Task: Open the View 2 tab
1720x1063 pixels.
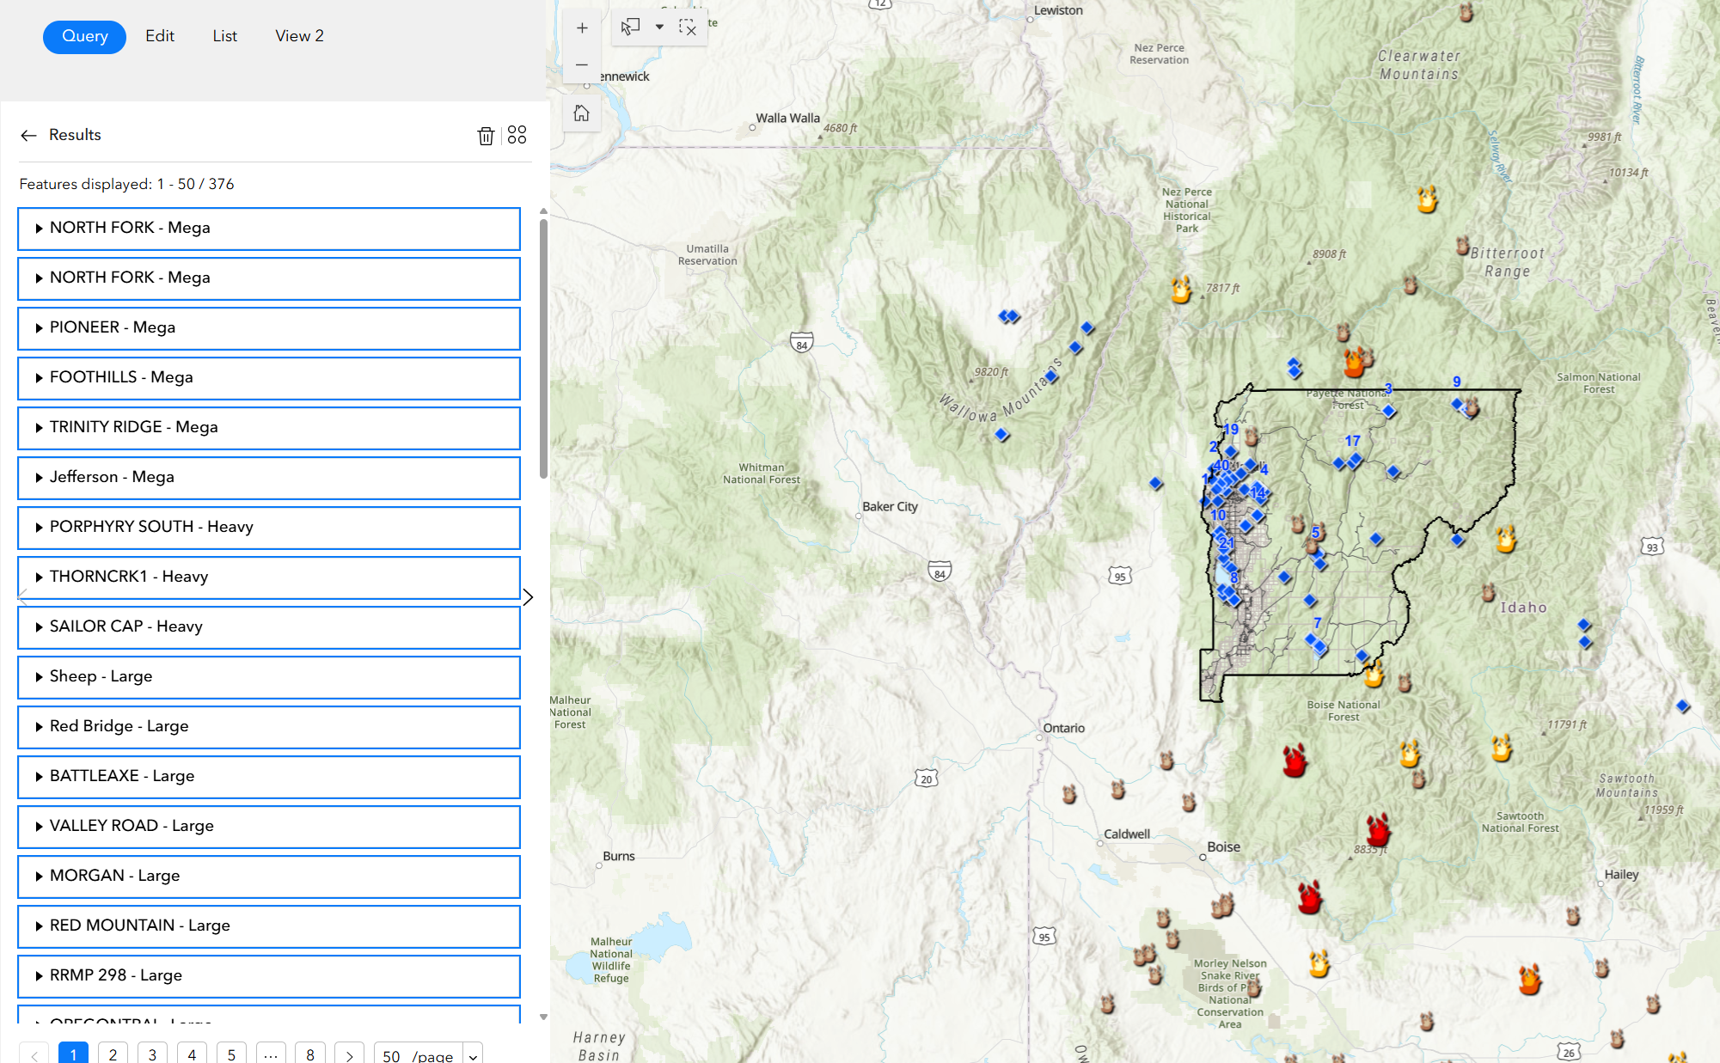Action: point(299,36)
